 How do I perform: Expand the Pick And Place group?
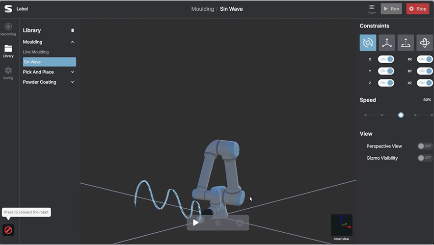click(73, 72)
